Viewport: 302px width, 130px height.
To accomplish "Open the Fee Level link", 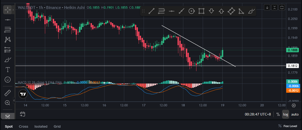I will [x=288, y=126].
